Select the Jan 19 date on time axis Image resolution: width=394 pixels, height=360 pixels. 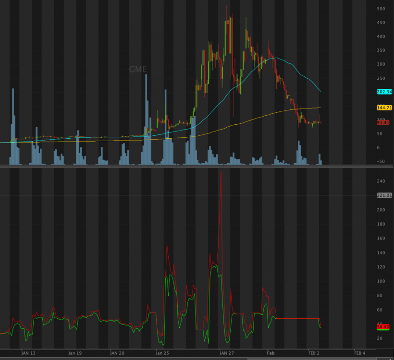[x=74, y=353]
